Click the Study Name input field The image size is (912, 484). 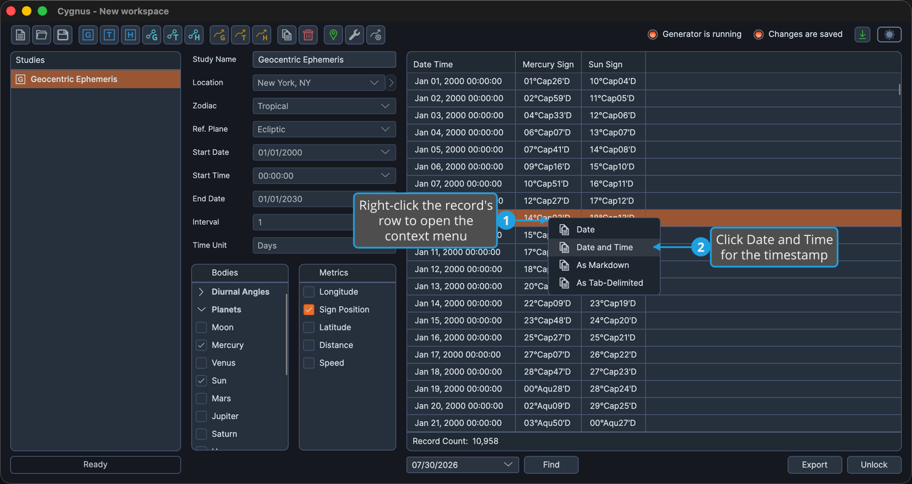(324, 59)
